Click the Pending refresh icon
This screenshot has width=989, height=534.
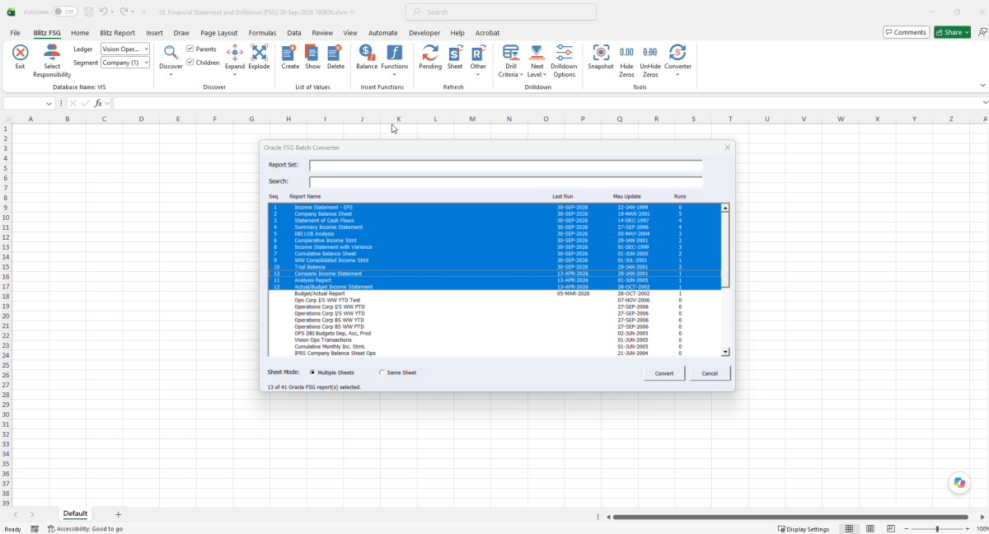pos(430,53)
